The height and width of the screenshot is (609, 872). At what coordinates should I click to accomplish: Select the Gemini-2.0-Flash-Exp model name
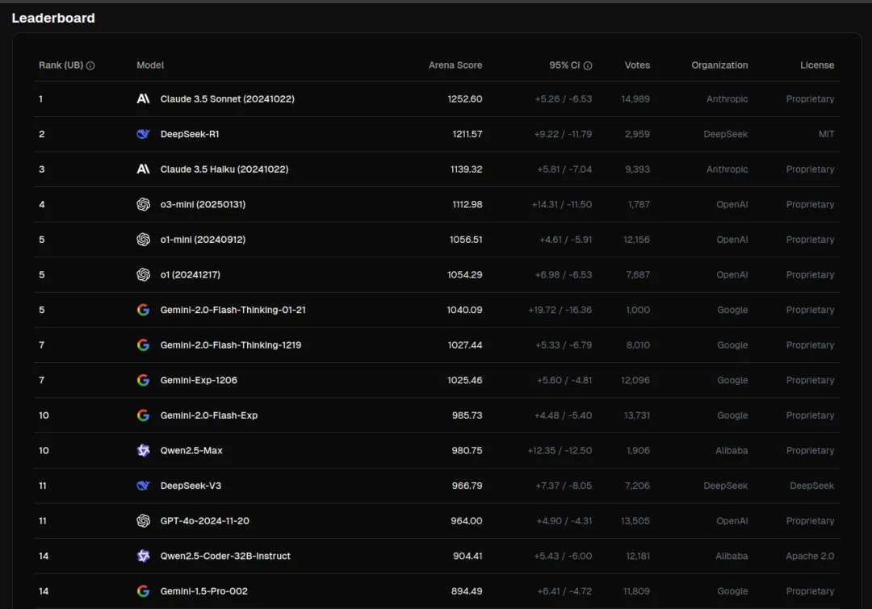[x=209, y=415]
